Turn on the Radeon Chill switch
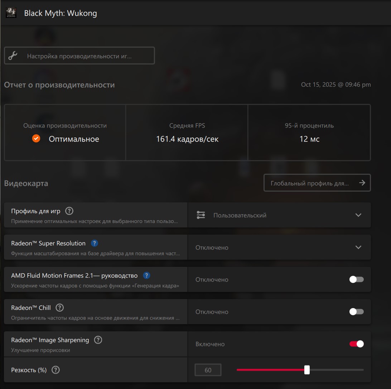Viewport: 391px width, 389px height. coord(356,312)
